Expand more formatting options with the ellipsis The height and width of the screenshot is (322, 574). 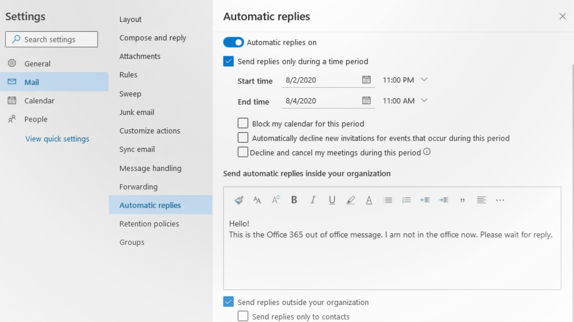click(500, 200)
